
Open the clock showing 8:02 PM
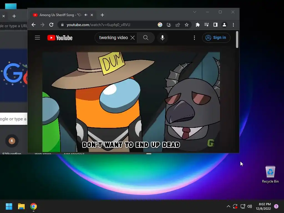[263, 206]
